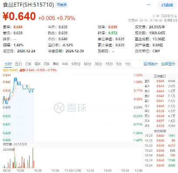Click 全屏显示 link
The image size is (178, 173).
coord(168,64)
